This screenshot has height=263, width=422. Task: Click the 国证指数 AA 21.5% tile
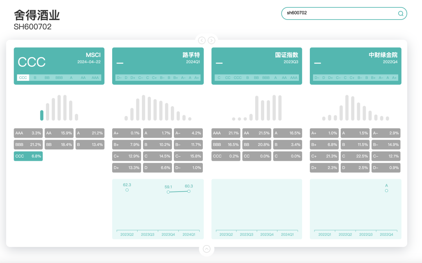(x=256, y=133)
